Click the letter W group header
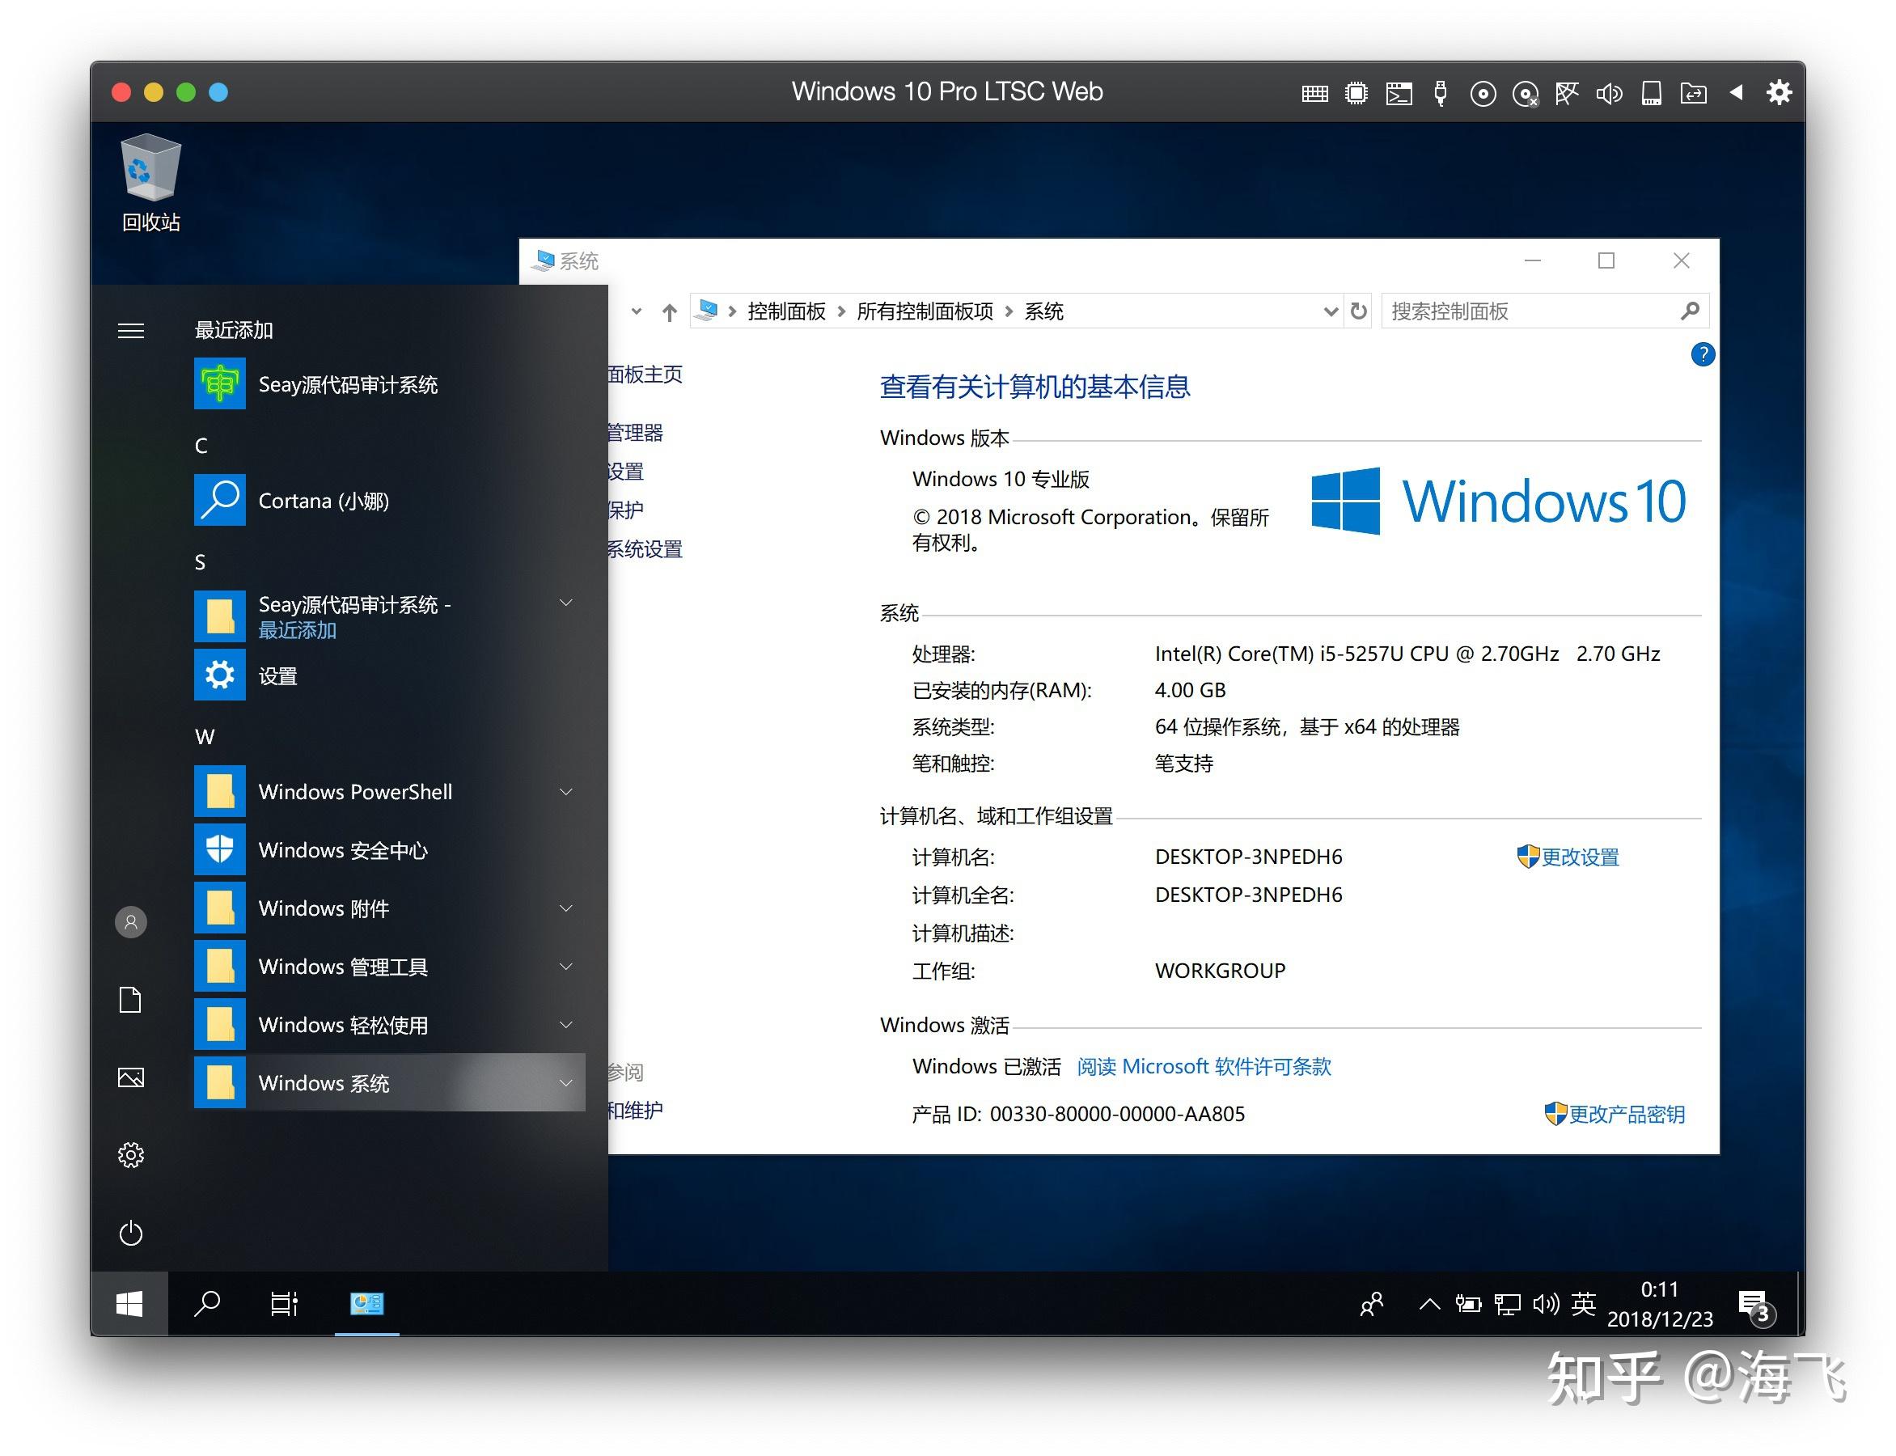Viewport: 1896px width, 1456px height. [205, 737]
